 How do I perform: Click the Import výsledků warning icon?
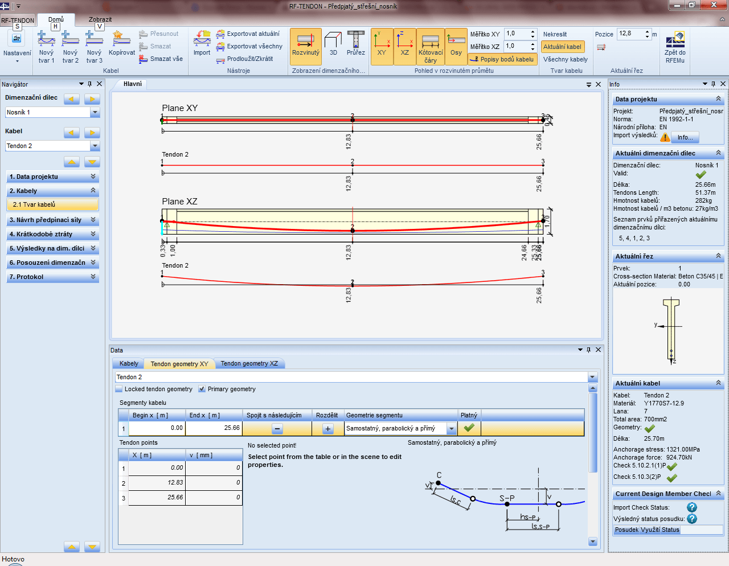[665, 137]
